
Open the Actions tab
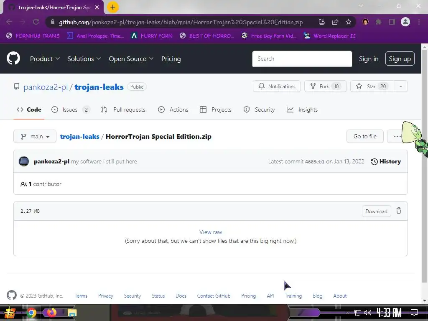[173, 110]
